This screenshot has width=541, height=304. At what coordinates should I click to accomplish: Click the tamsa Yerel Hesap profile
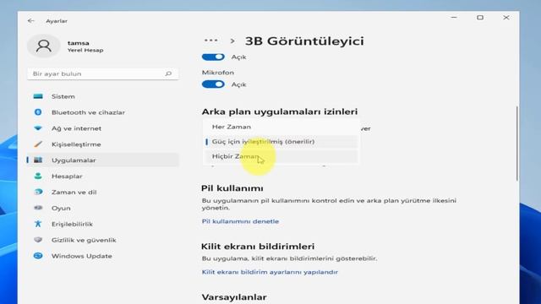tap(66, 46)
